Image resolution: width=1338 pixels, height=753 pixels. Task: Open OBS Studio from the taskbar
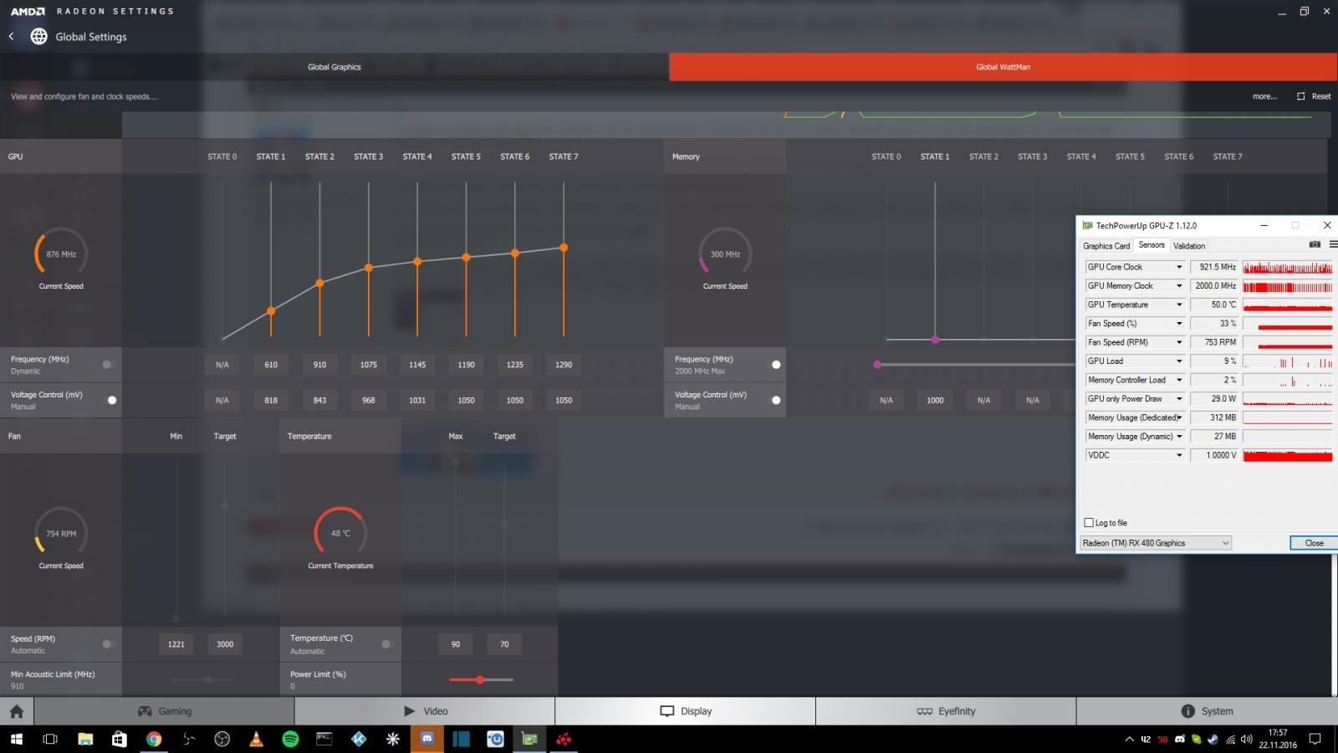tap(222, 739)
